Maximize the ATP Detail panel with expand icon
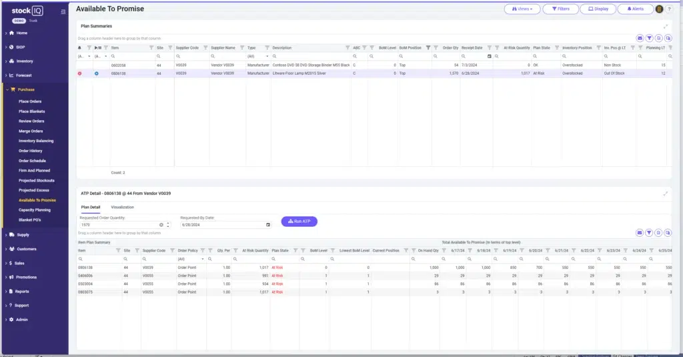This screenshot has width=683, height=357. pos(665,194)
